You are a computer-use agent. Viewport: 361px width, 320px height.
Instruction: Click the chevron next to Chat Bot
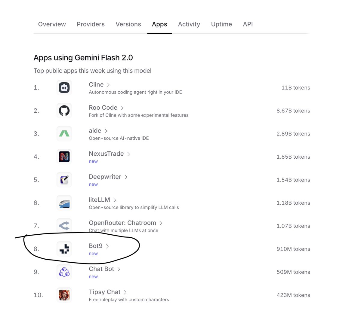click(x=119, y=269)
